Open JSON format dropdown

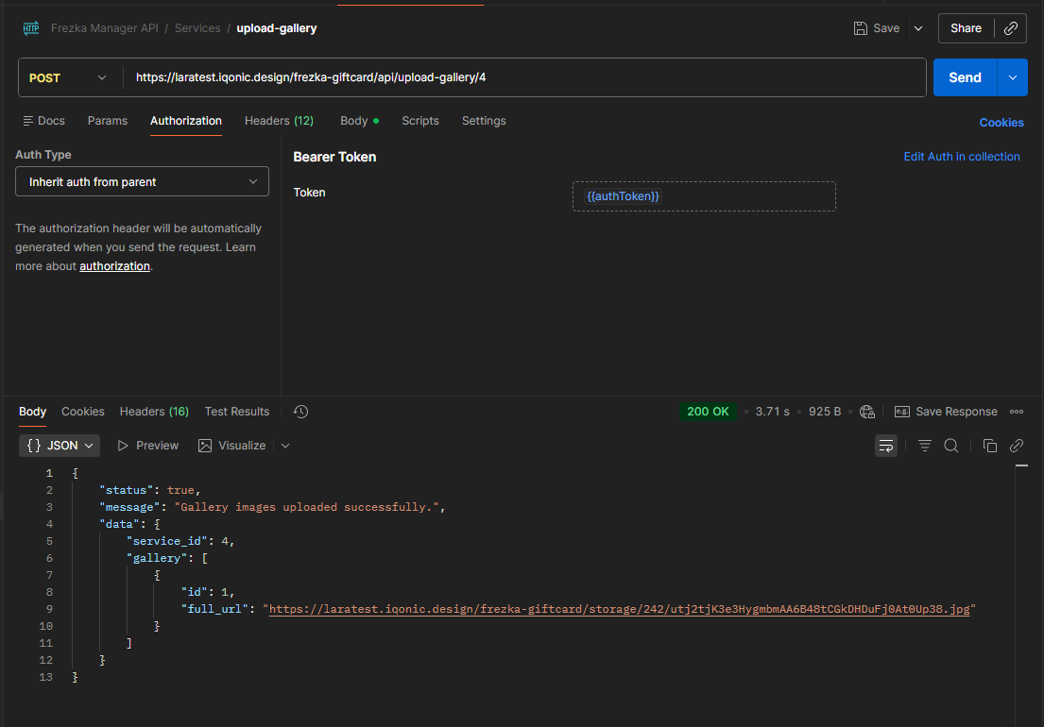(x=60, y=446)
